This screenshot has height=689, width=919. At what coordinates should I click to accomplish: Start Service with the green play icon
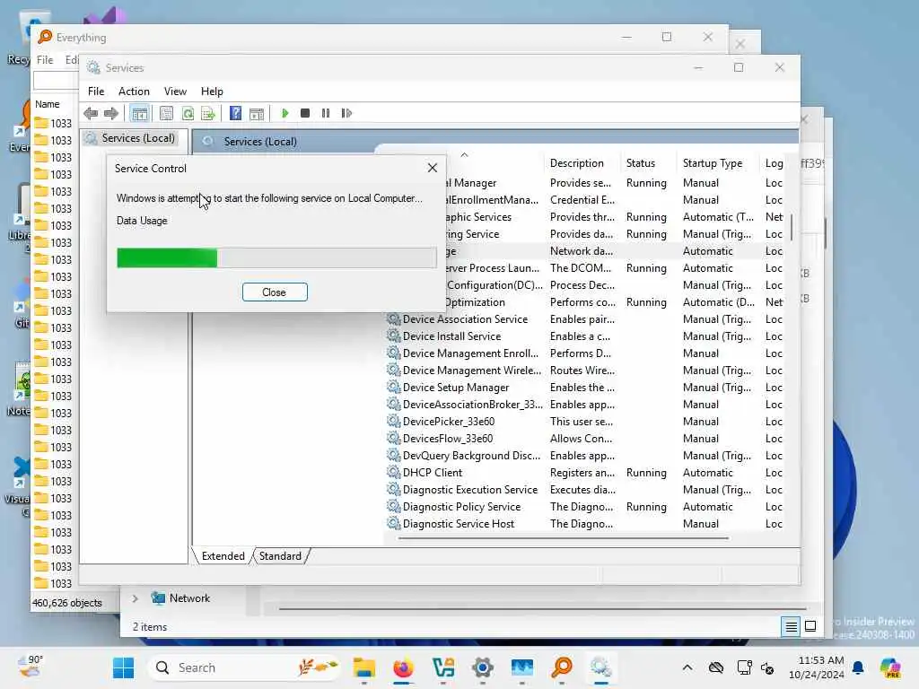pos(284,113)
